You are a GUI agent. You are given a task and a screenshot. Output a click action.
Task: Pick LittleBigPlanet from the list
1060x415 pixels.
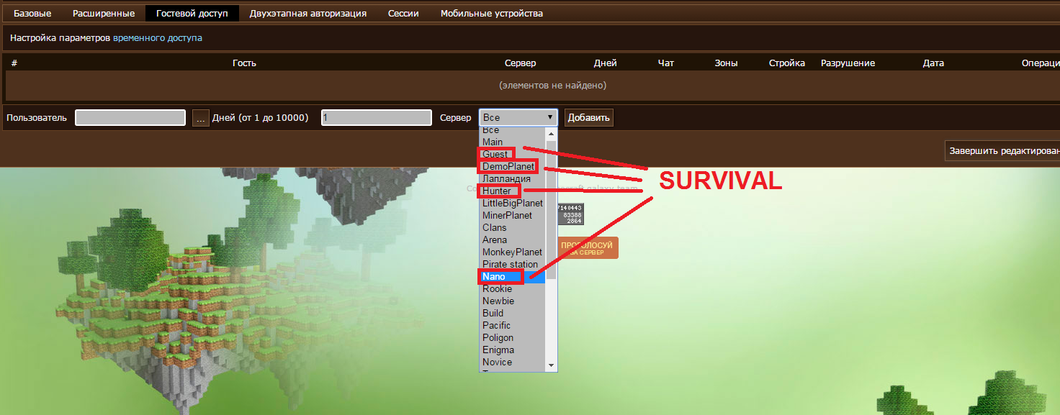pos(513,203)
